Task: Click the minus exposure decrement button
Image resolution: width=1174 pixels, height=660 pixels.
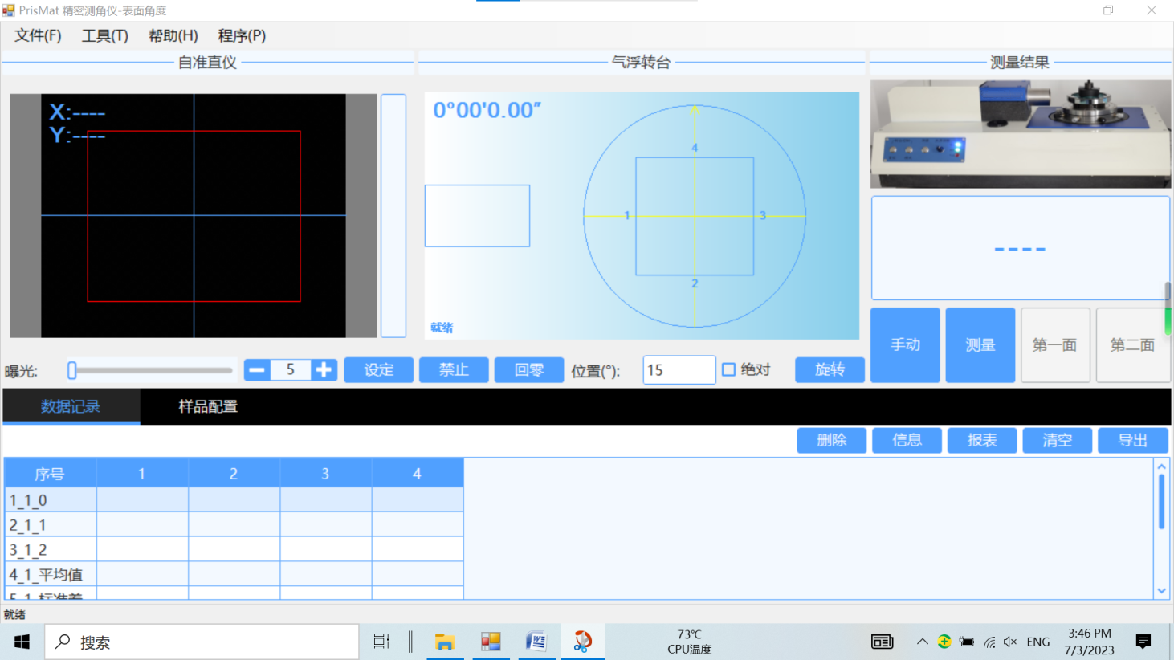Action: click(x=257, y=369)
